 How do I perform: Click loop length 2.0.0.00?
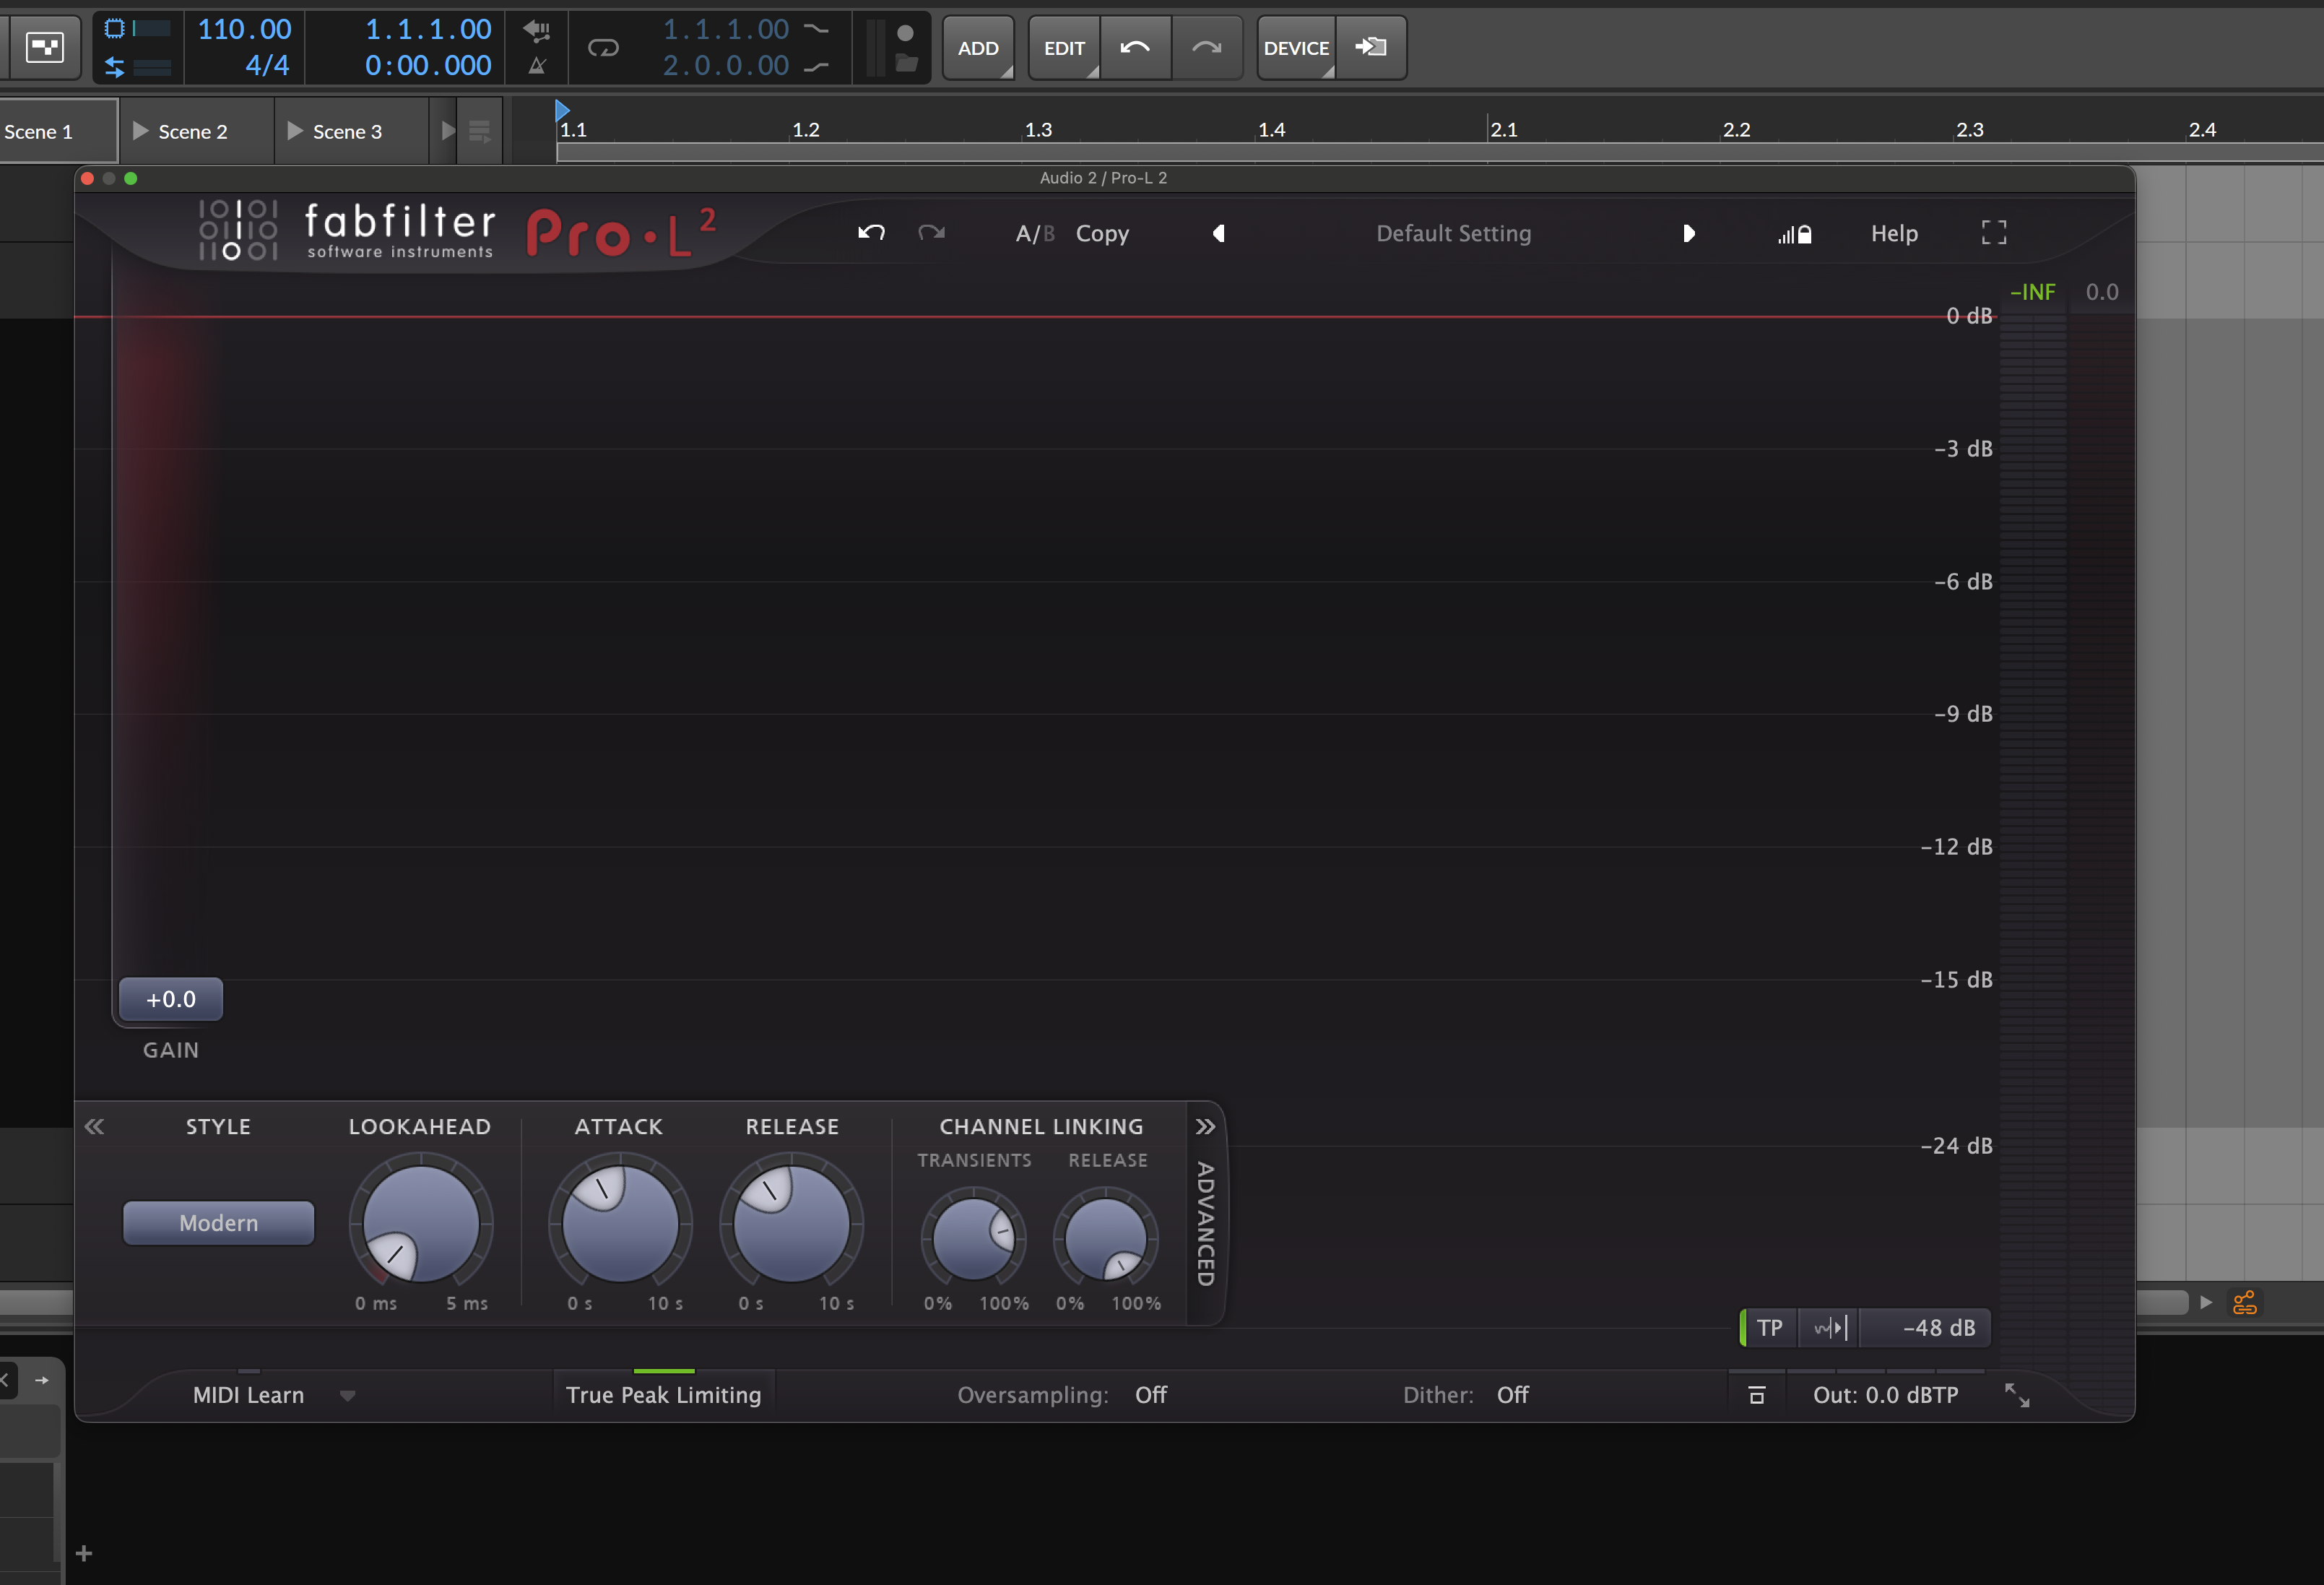726,65
